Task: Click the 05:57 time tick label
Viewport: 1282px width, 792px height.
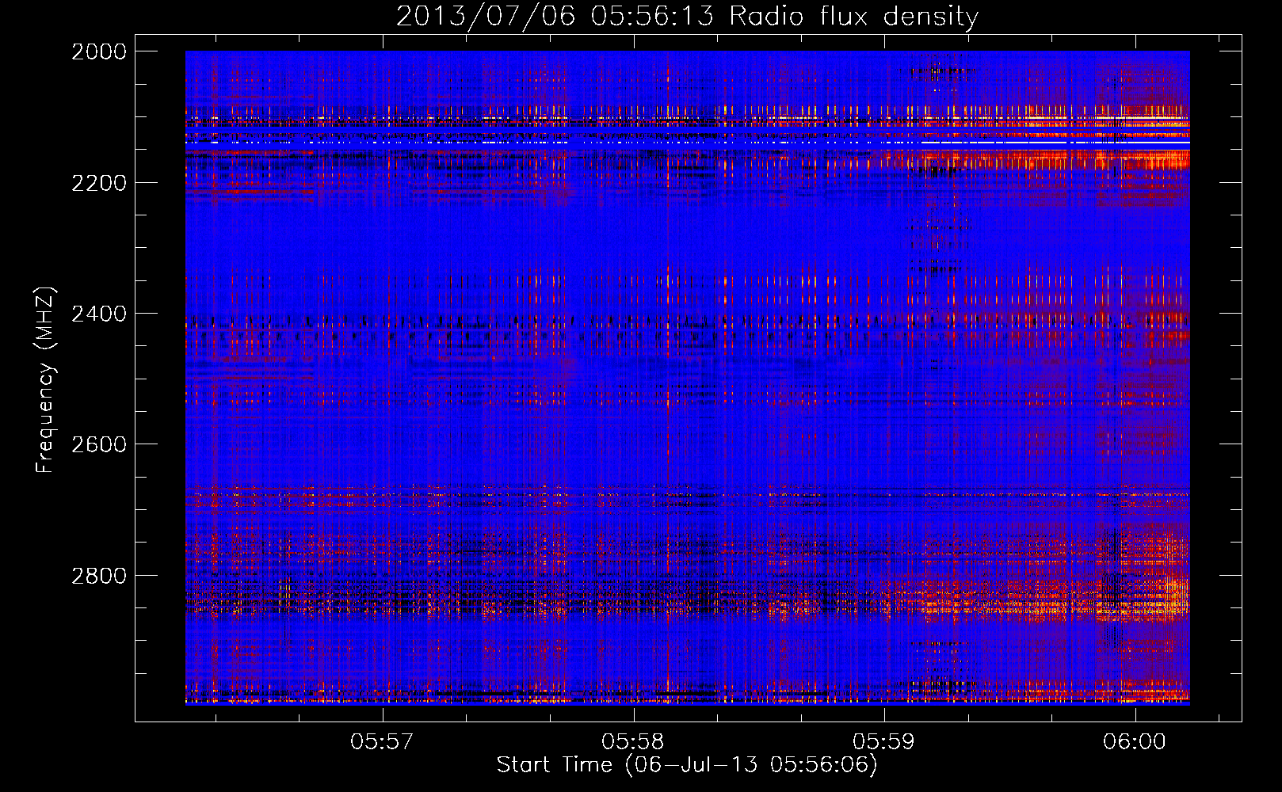Action: [x=383, y=741]
